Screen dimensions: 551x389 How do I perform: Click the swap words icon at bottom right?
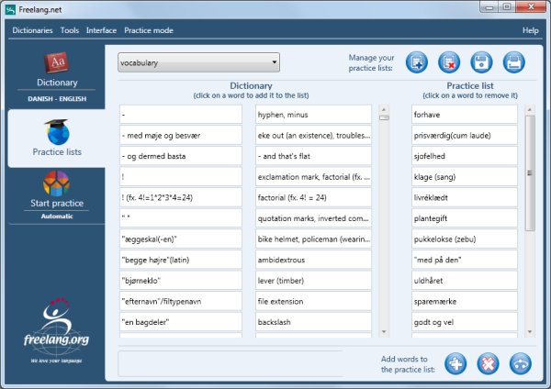[521, 363]
